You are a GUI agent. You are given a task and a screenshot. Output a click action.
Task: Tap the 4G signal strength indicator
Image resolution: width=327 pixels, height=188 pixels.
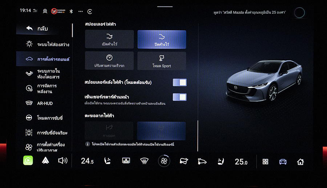pos(35,10)
